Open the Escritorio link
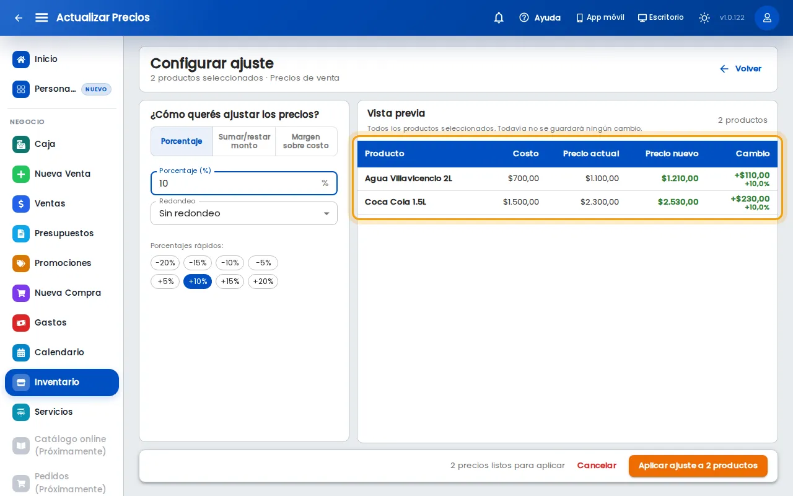Image resolution: width=793 pixels, height=496 pixels. click(661, 18)
